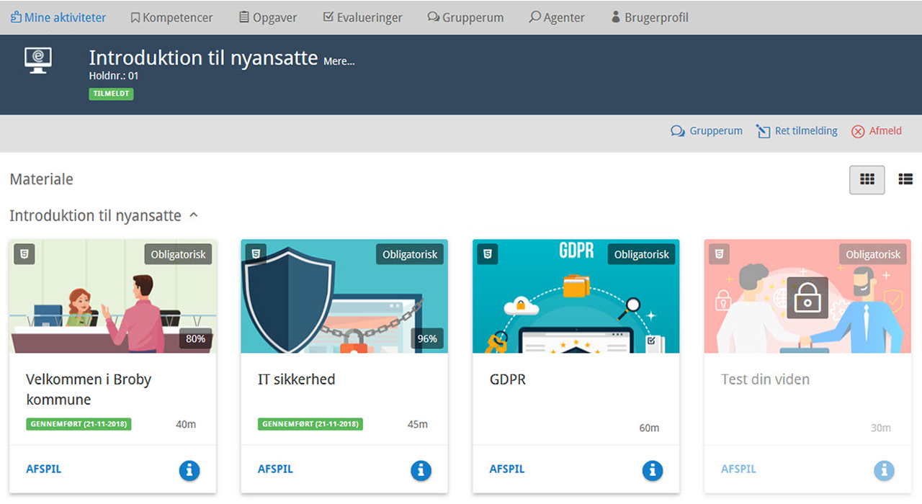The height and width of the screenshot is (504, 922).
Task: Switch to list view of materials
Action: (905, 179)
